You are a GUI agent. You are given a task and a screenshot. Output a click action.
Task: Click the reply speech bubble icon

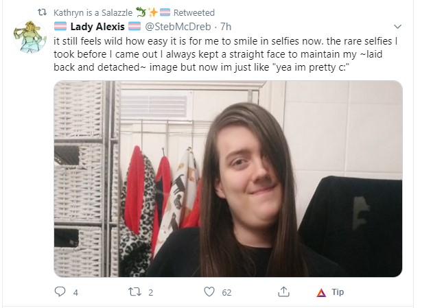pos(60,292)
